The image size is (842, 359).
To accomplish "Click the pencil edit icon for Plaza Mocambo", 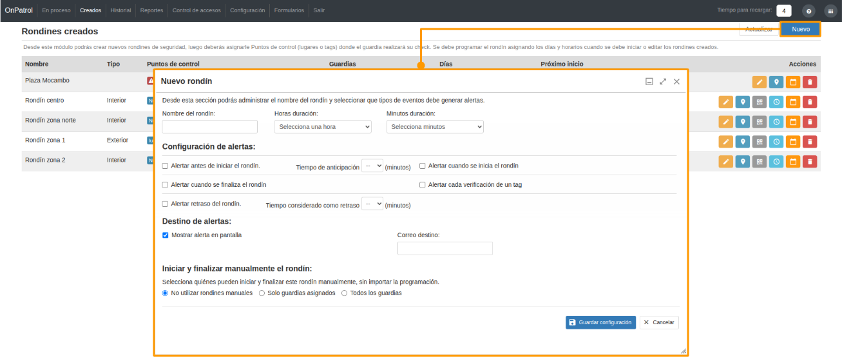I will coord(760,82).
